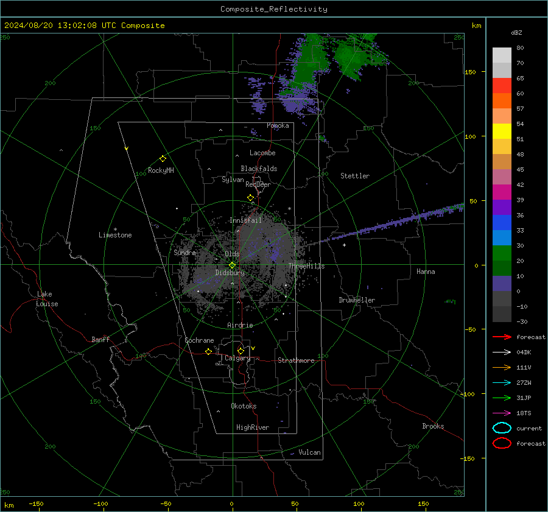Click the Airdrie map label

click(x=240, y=325)
